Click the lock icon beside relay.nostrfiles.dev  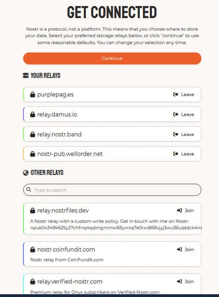coord(32,210)
